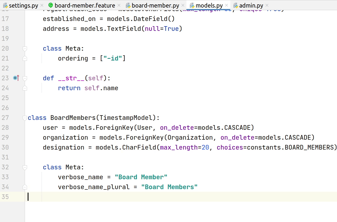The image size is (337, 222).
Task: Close the board-member.py tab
Action: (183, 5)
